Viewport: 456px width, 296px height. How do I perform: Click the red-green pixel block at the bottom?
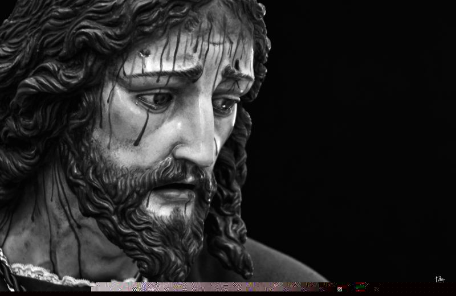coord(360,286)
